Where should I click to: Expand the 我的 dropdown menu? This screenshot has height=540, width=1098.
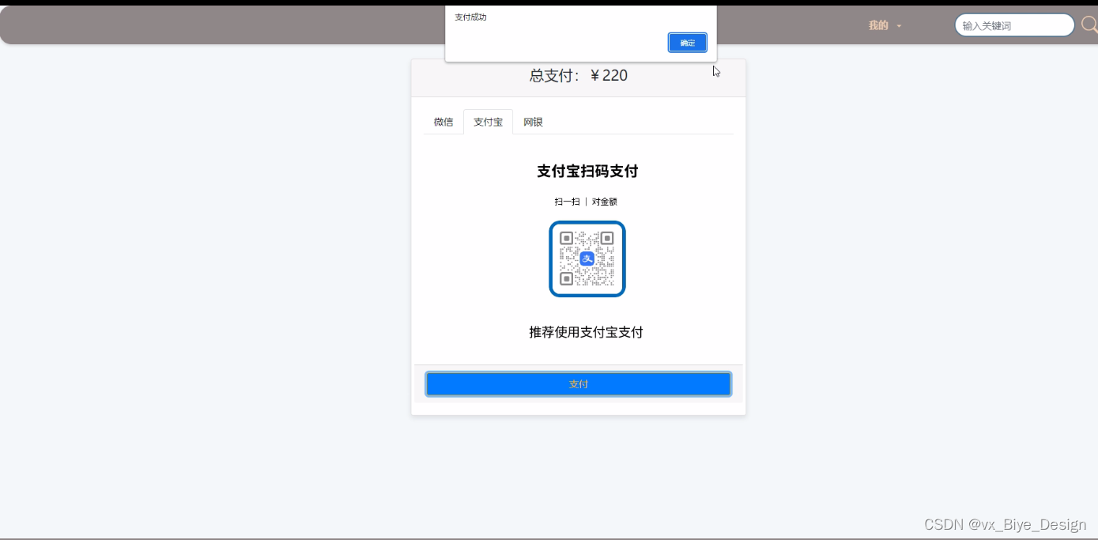(885, 25)
